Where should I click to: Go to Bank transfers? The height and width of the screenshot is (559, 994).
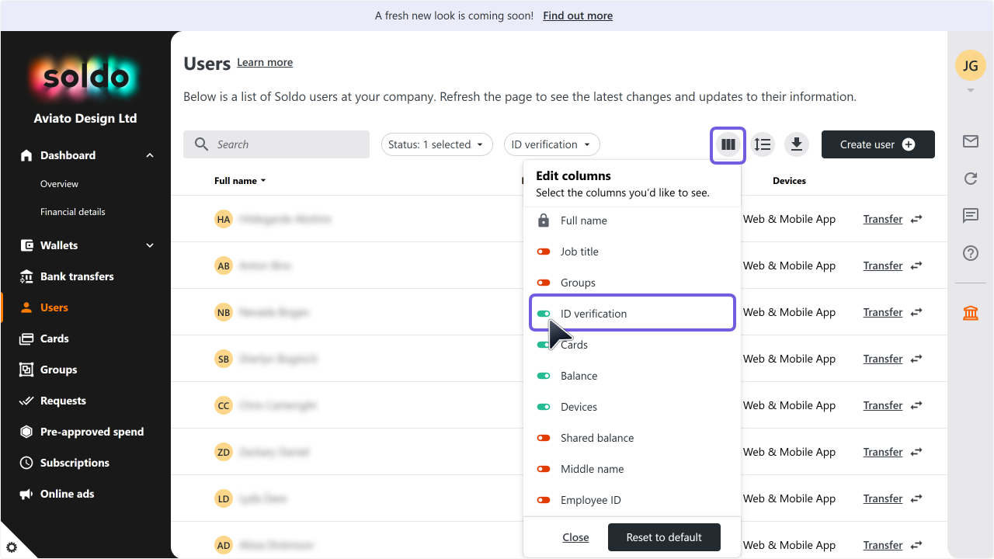point(77,276)
